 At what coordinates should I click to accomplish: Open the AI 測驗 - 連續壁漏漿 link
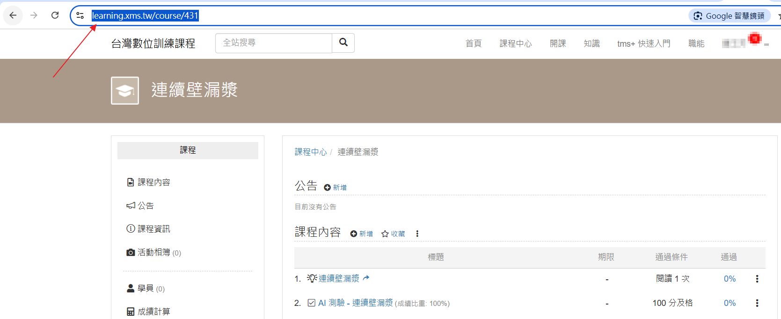coord(355,303)
